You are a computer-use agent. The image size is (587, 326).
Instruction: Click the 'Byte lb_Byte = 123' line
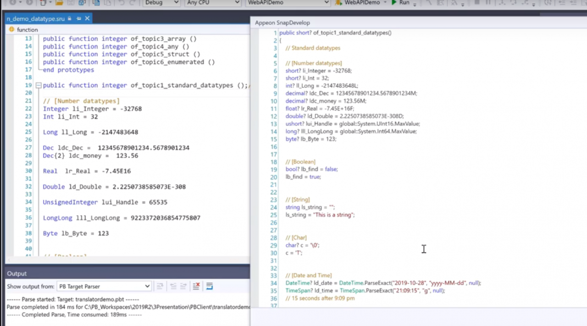click(76, 233)
